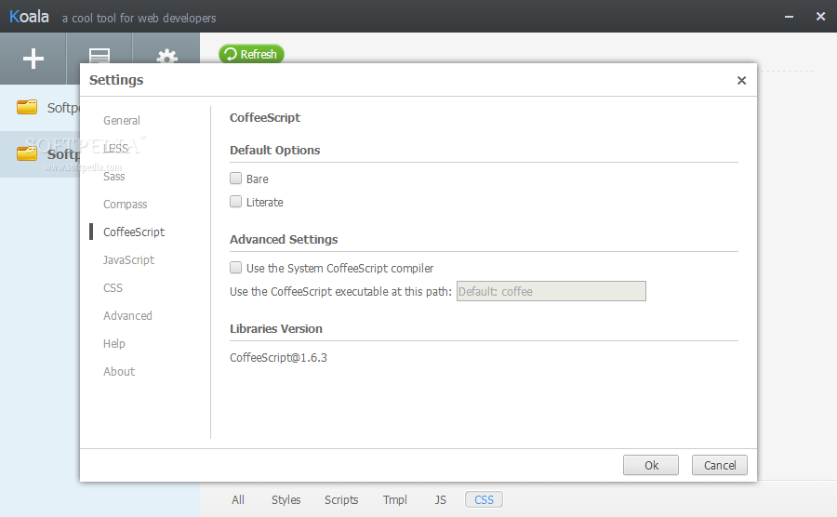
Task: Click Cancel to discard settings
Action: [720, 465]
